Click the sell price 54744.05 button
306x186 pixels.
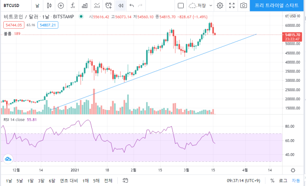tap(14, 25)
